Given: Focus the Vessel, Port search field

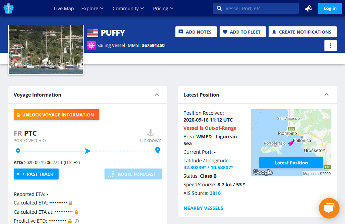Looking at the screenshot, I should (256, 8).
